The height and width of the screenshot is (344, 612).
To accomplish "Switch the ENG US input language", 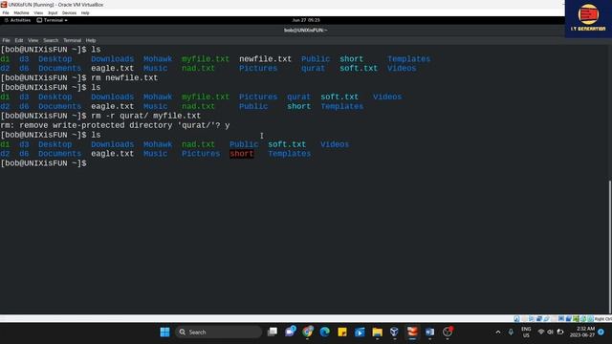I will tap(526, 332).
